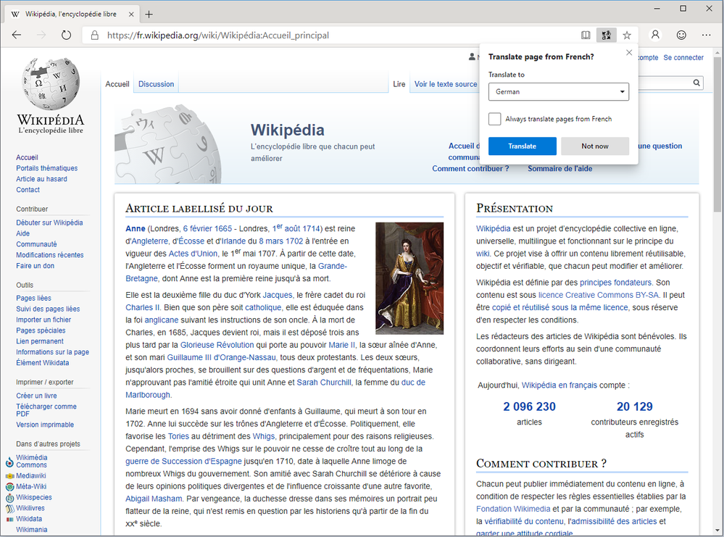Click Modifications récentes in sidebar

(50, 255)
